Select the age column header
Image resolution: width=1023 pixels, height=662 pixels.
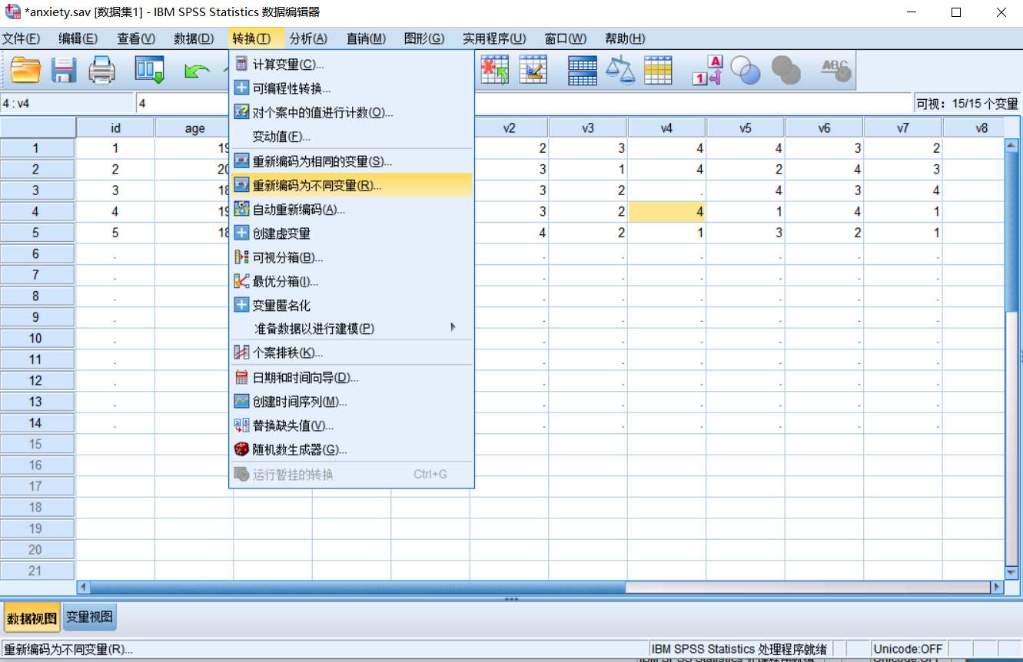tap(194, 128)
